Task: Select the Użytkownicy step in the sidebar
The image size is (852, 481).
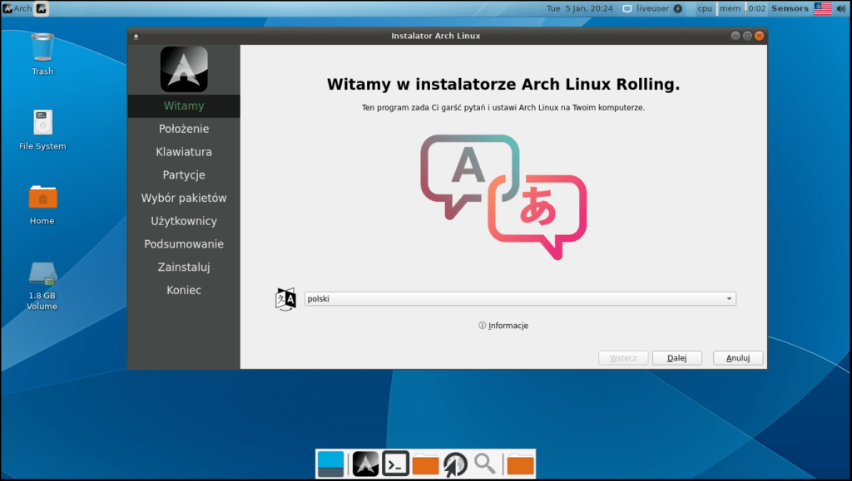Action: 184,221
